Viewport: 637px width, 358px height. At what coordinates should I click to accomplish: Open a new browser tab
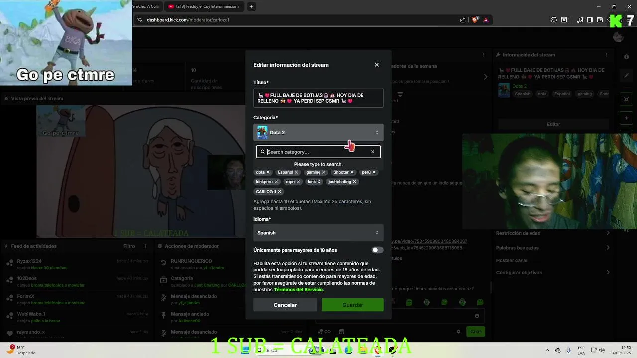tap(251, 6)
